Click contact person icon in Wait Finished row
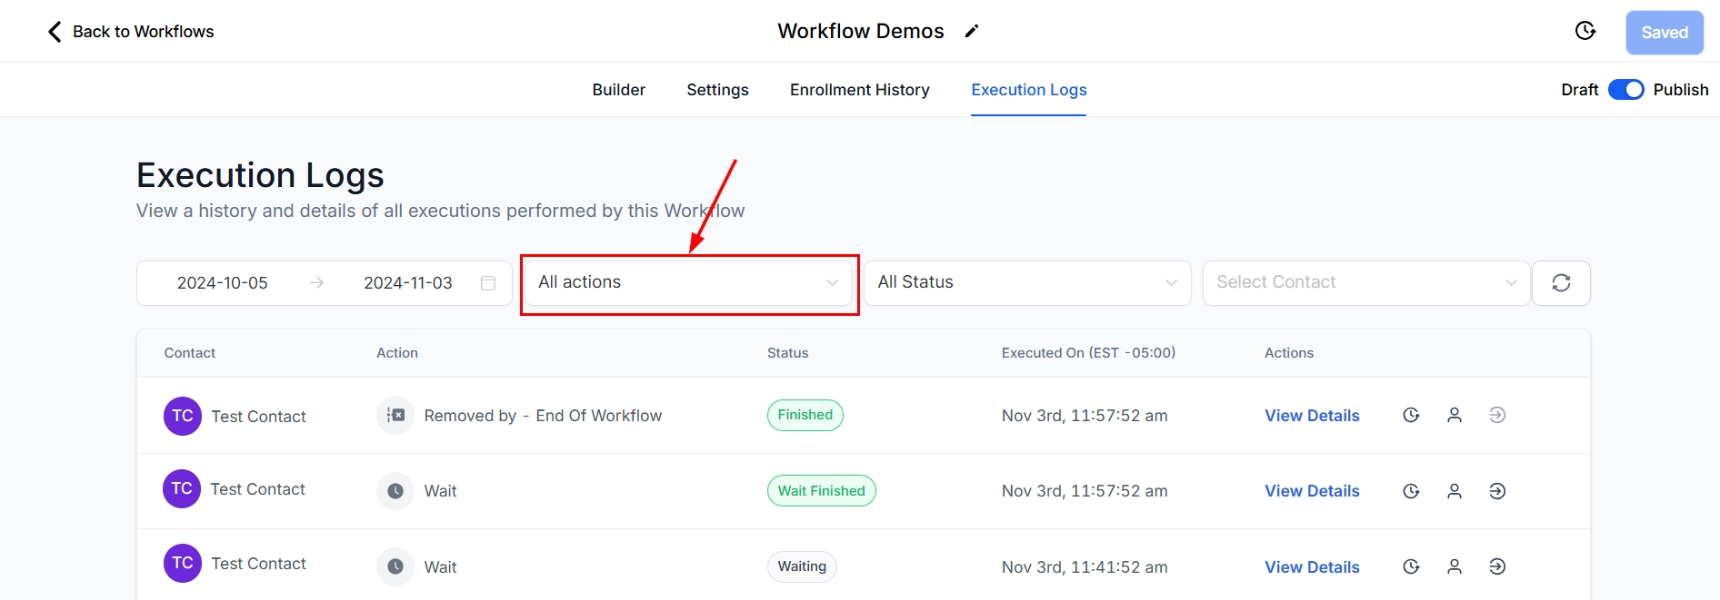1720x600 pixels. coord(1455,491)
